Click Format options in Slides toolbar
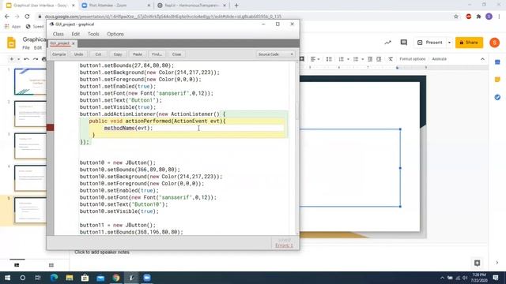Image resolution: width=506 pixels, height=284 pixels. tap(413, 59)
